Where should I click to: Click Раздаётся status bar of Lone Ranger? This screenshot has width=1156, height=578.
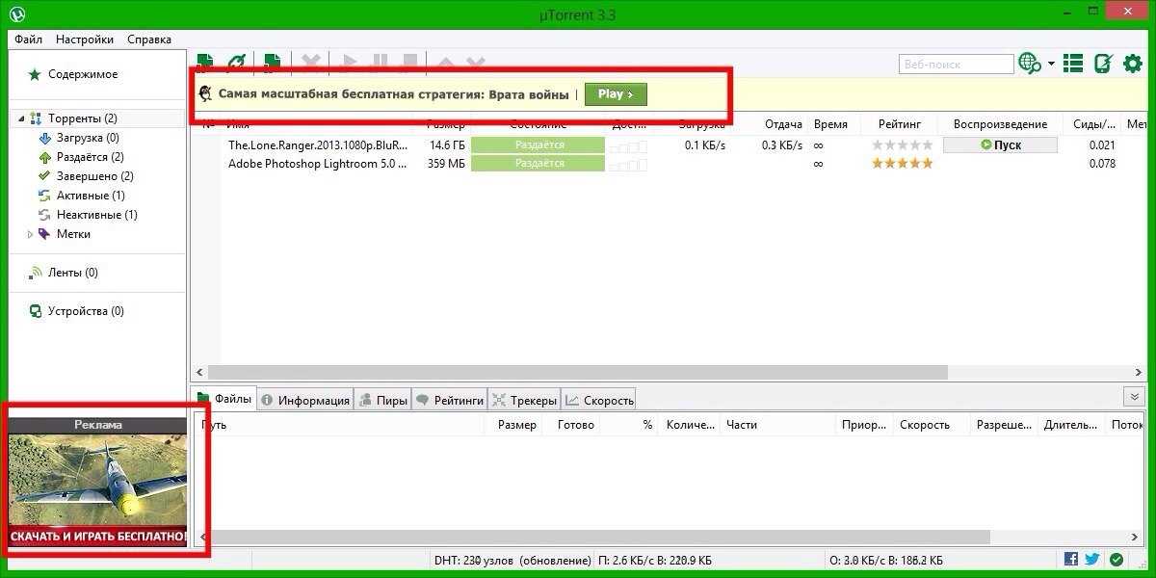(x=538, y=144)
